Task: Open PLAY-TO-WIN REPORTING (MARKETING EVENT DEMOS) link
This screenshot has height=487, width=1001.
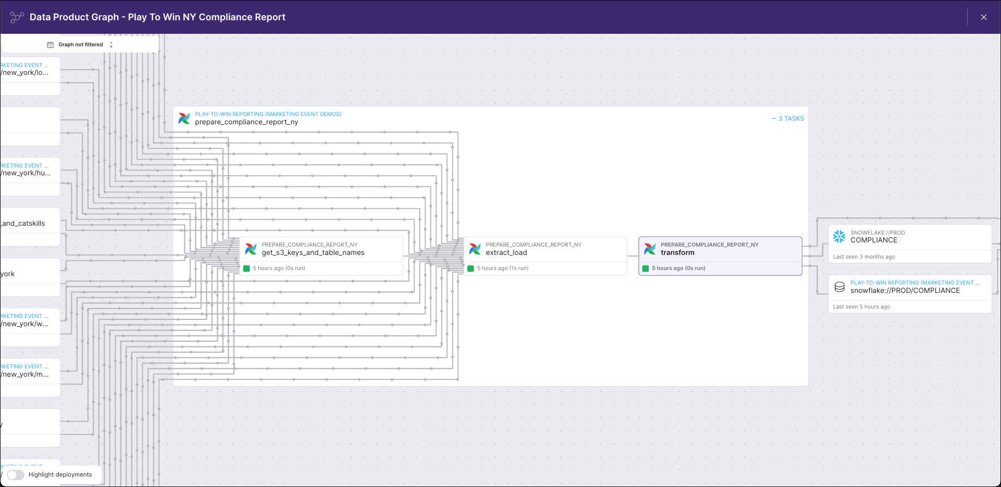Action: click(x=268, y=114)
